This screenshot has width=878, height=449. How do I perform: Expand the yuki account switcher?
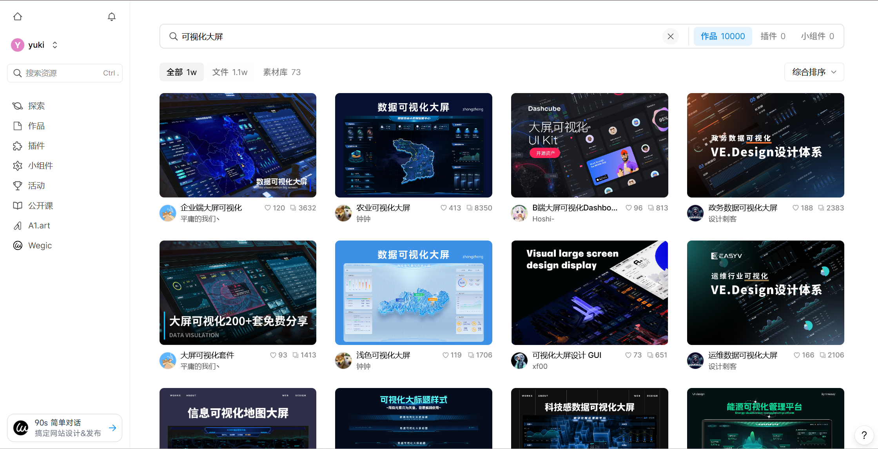54,45
